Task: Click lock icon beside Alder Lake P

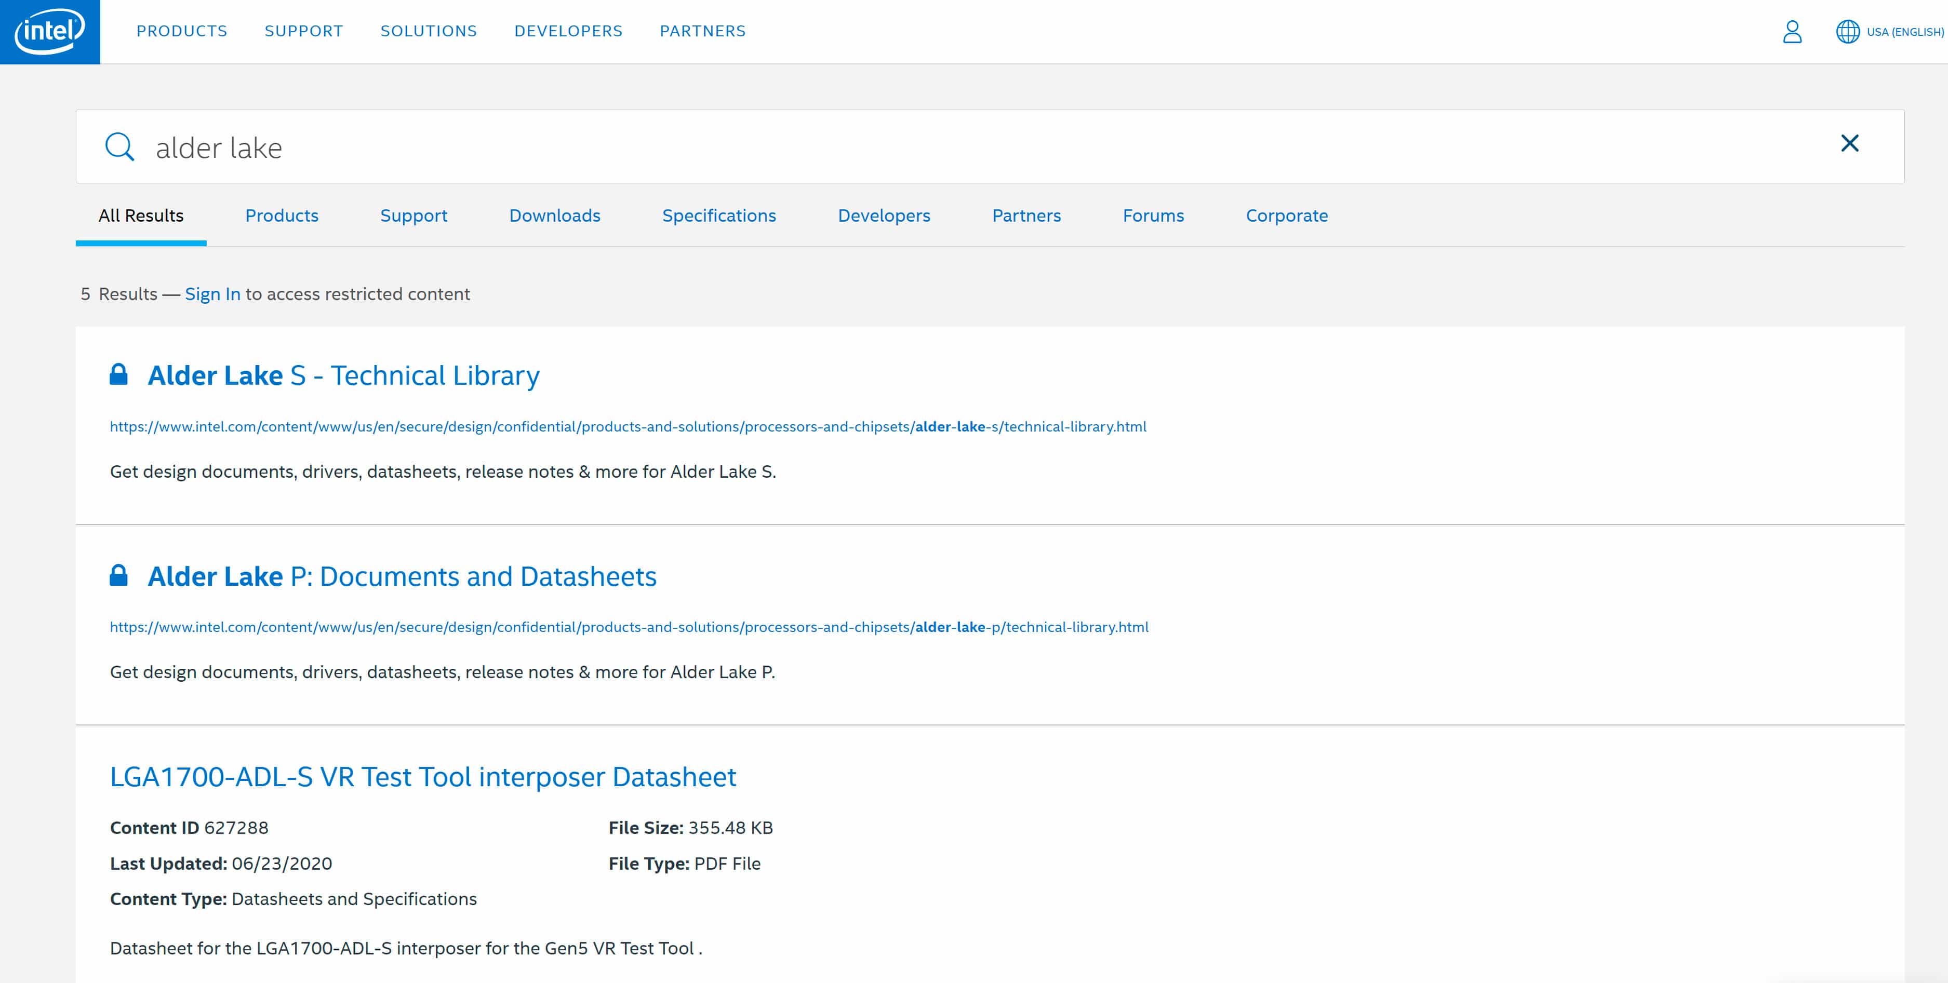Action: click(x=119, y=575)
